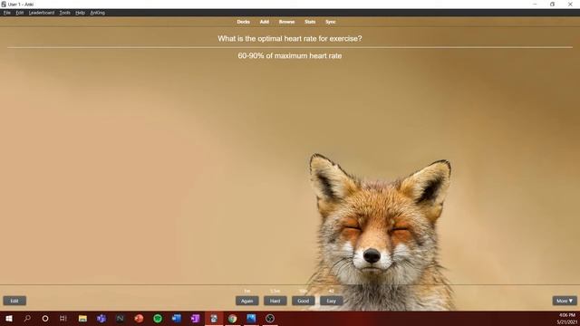Open Task View on the taskbar
Image resolution: width=580 pixels, height=326 pixels.
tap(63, 318)
